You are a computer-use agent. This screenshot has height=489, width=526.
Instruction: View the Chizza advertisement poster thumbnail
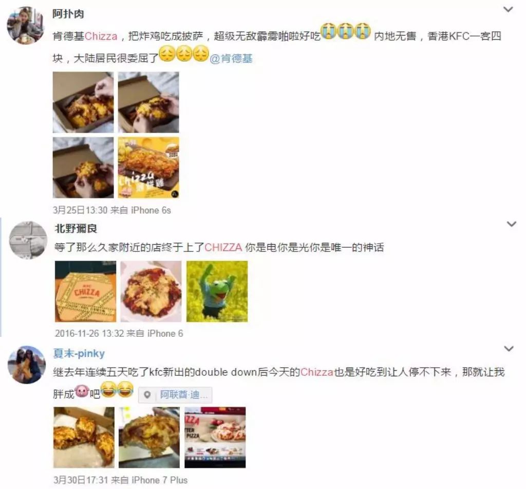[x=148, y=168]
